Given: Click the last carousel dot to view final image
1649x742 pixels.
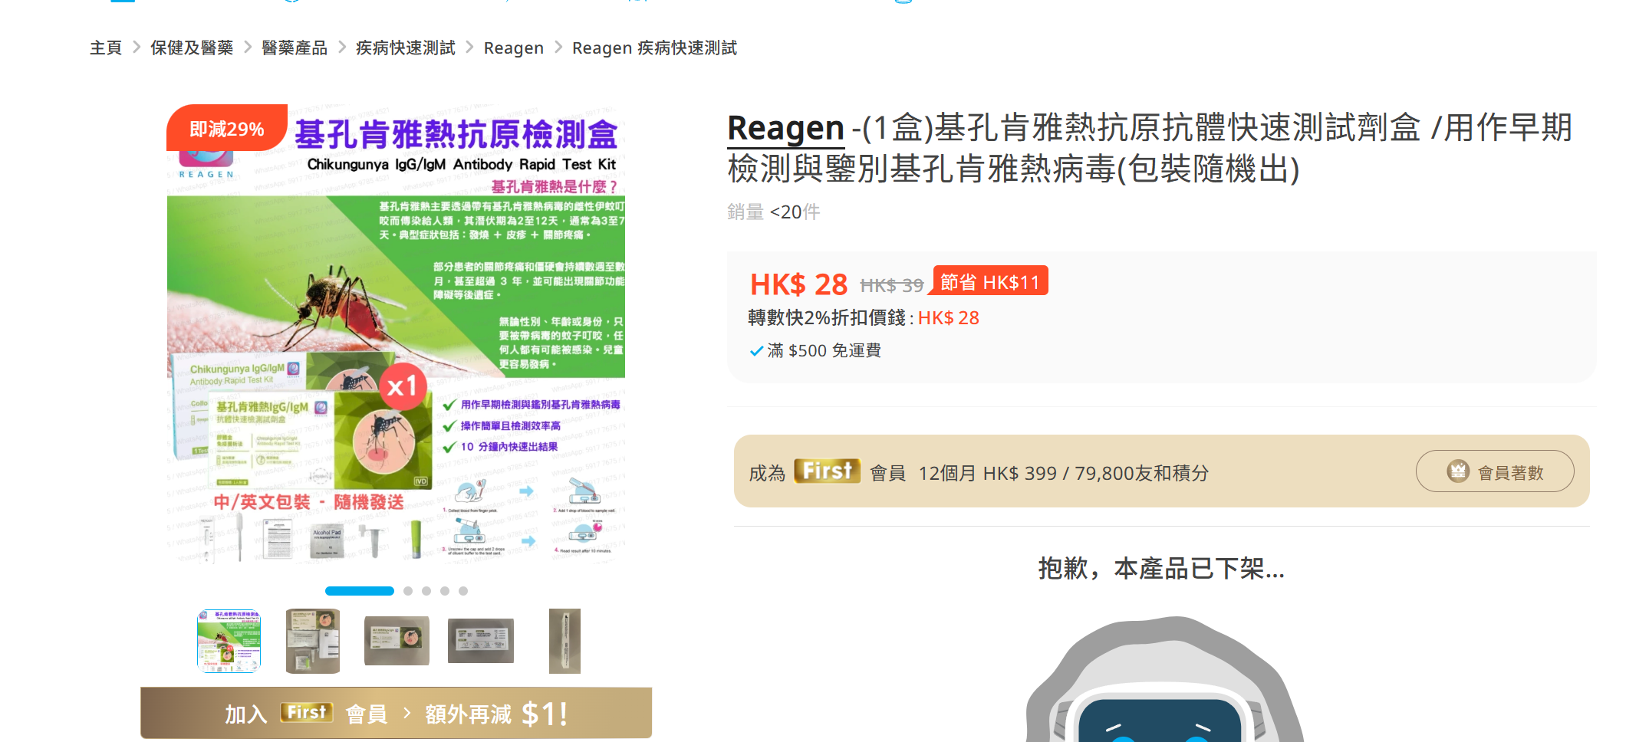Looking at the screenshot, I should pyautogui.click(x=463, y=590).
